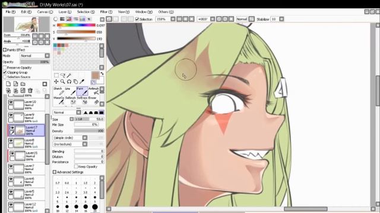Select the SelBrush selection pen tool
This screenshot has width=380, height=213.
[x=70, y=101]
